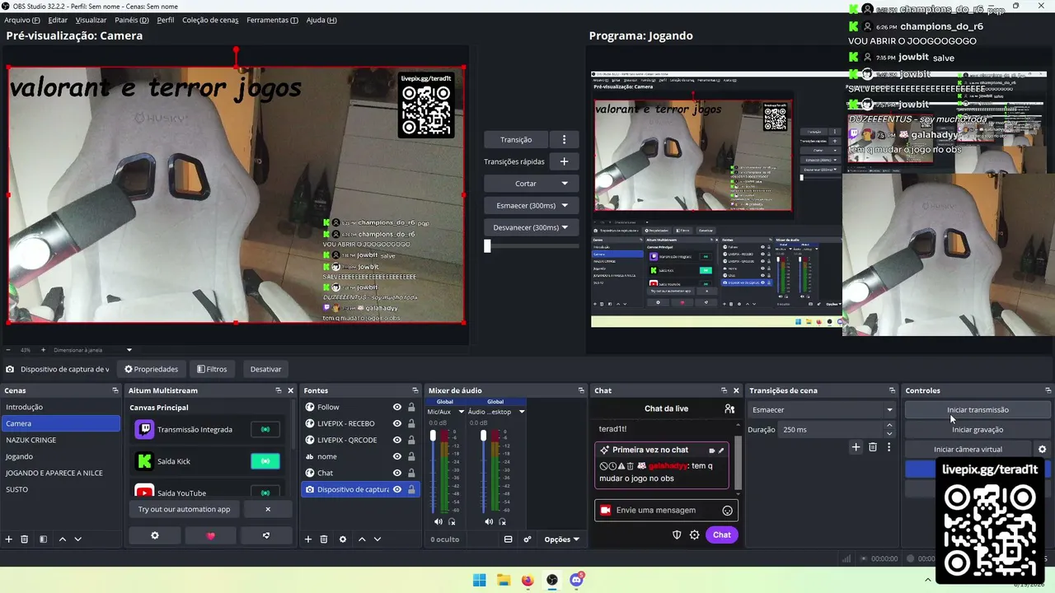Mute the desktop audio speaker icon
The height and width of the screenshot is (593, 1055).
(x=489, y=521)
